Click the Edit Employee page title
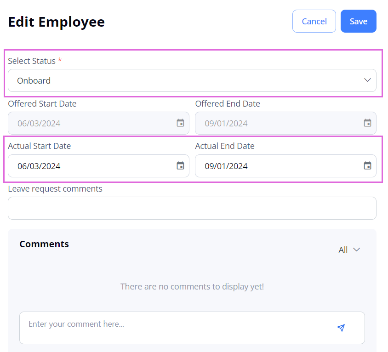This screenshot has height=352, width=388. pos(57,22)
